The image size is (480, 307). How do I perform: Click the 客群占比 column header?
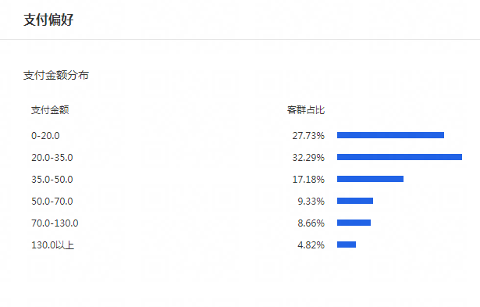click(x=306, y=110)
